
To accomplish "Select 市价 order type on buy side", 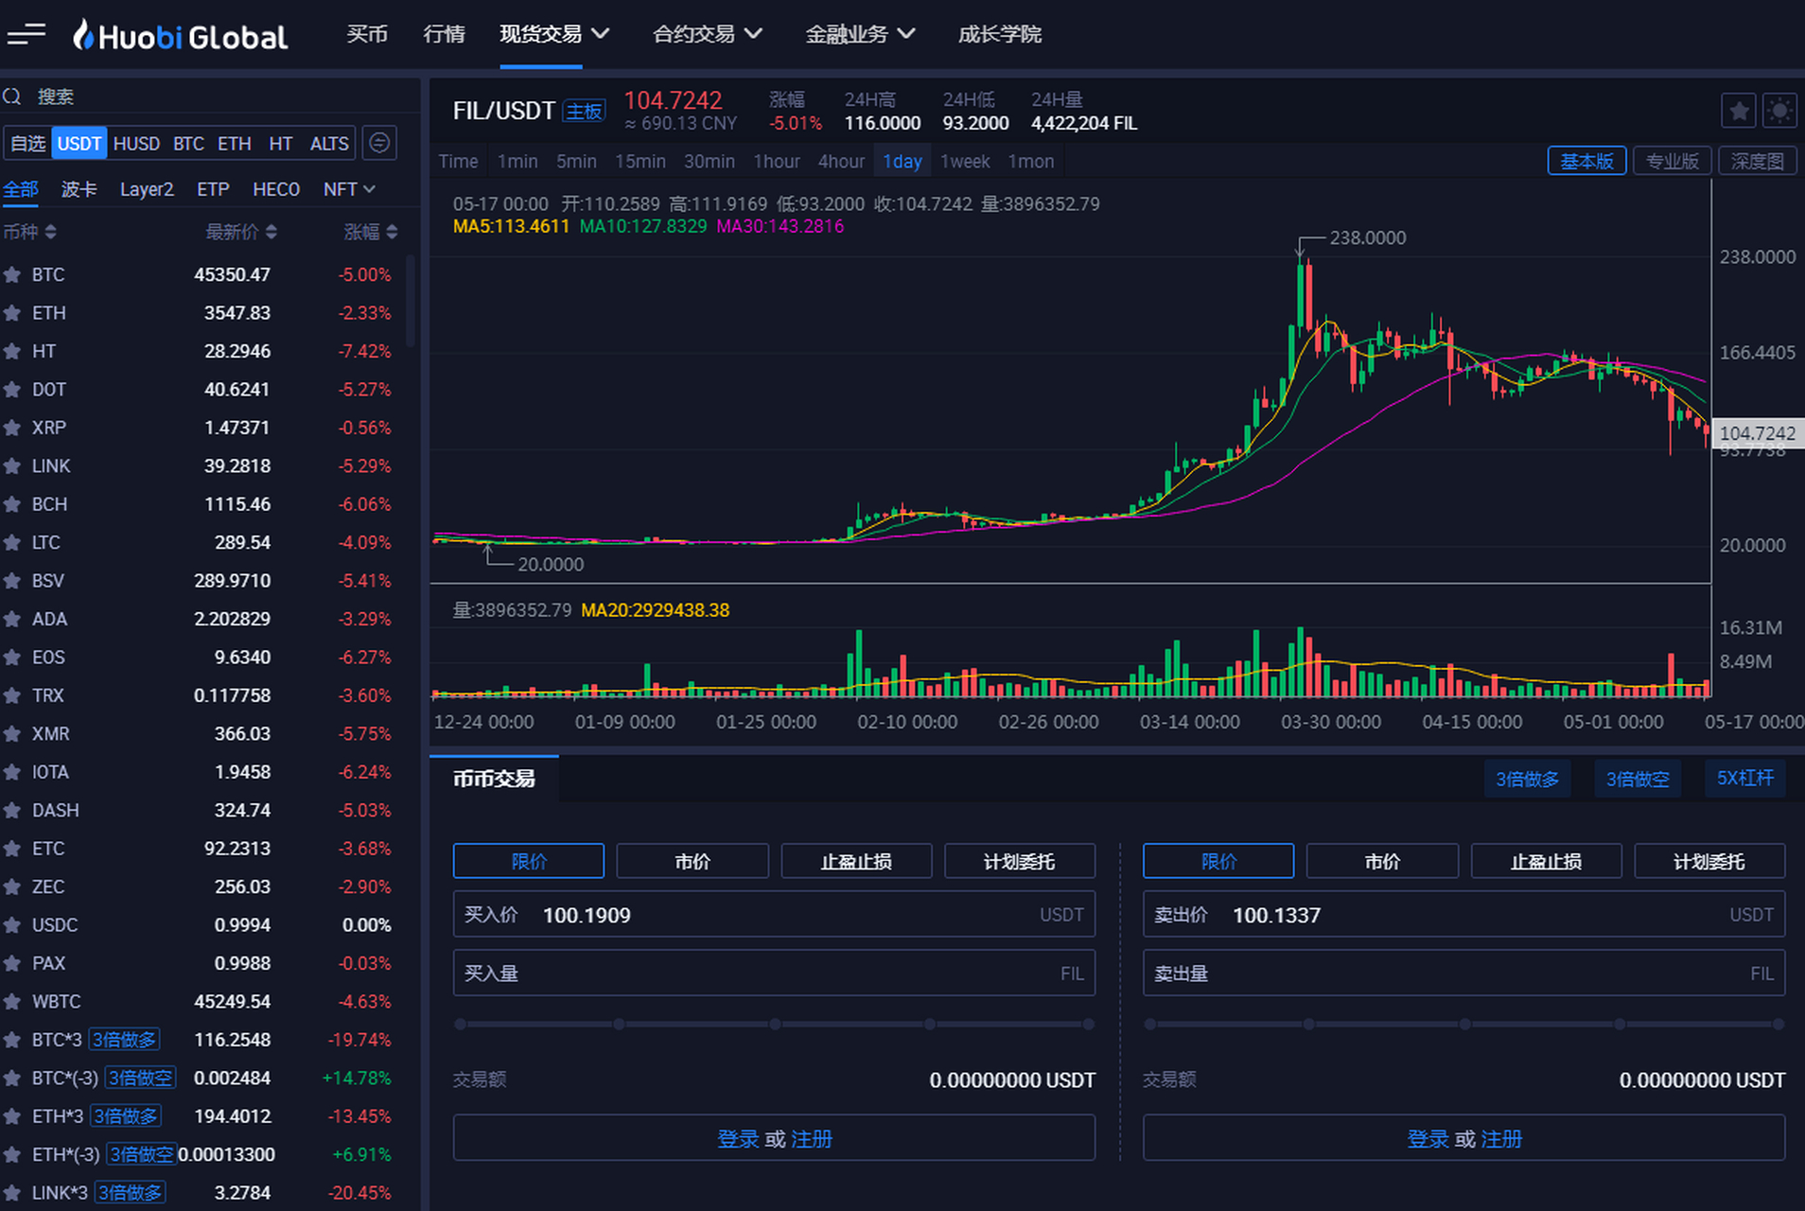I will point(692,861).
